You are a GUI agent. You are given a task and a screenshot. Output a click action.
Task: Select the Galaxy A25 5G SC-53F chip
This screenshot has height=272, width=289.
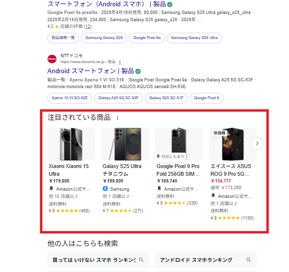pyautogui.click(x=118, y=98)
